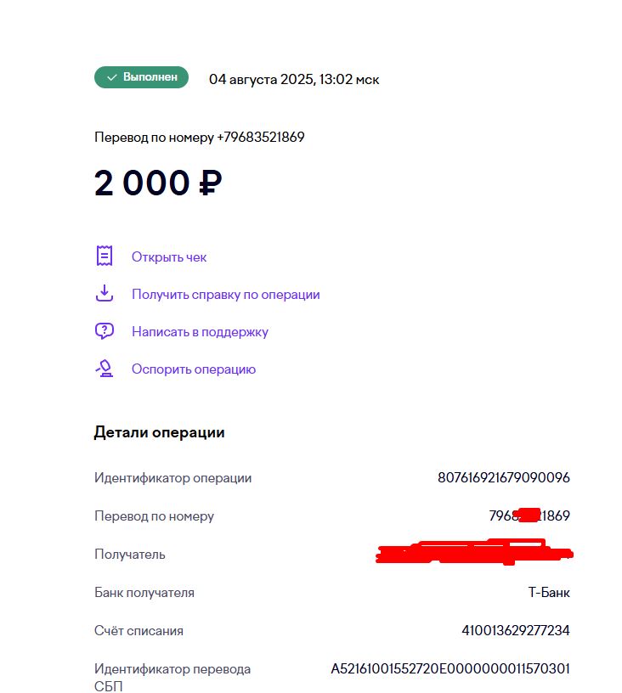
Task: Click the receipt icon beside Открыть чек
Action: click(x=105, y=256)
